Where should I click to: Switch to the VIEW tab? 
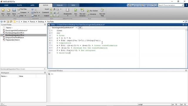(73, 5)
